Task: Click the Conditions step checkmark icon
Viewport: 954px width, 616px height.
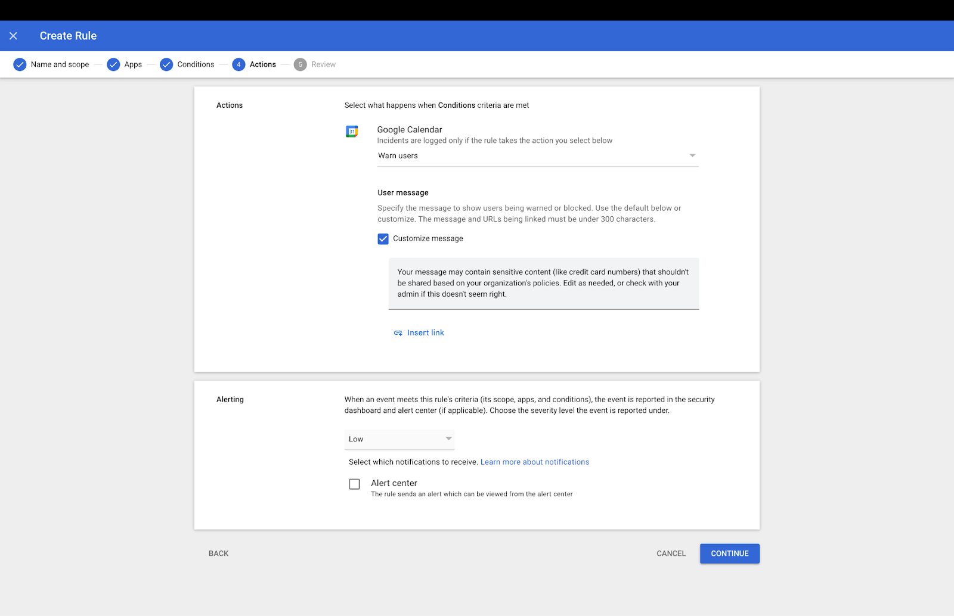Action: 166,64
